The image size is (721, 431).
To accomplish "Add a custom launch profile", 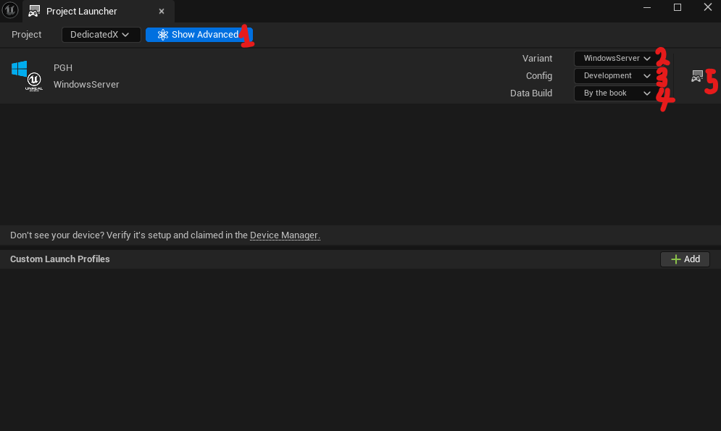I will pos(685,259).
